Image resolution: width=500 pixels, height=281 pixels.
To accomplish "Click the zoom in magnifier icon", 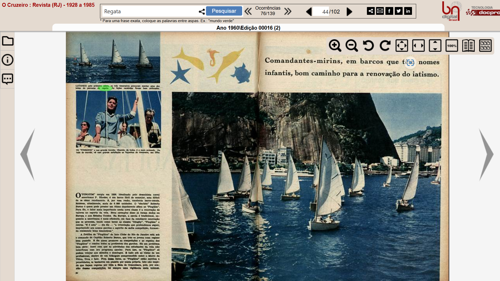I will click(335, 46).
